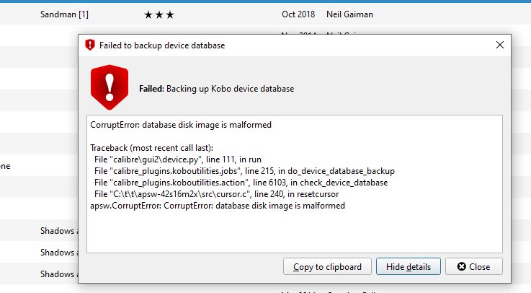Click the large red error shield icon
The image size is (531, 293).
(x=109, y=87)
